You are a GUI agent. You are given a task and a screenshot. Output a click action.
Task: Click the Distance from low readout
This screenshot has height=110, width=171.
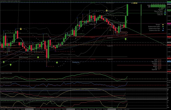tap(156, 30)
